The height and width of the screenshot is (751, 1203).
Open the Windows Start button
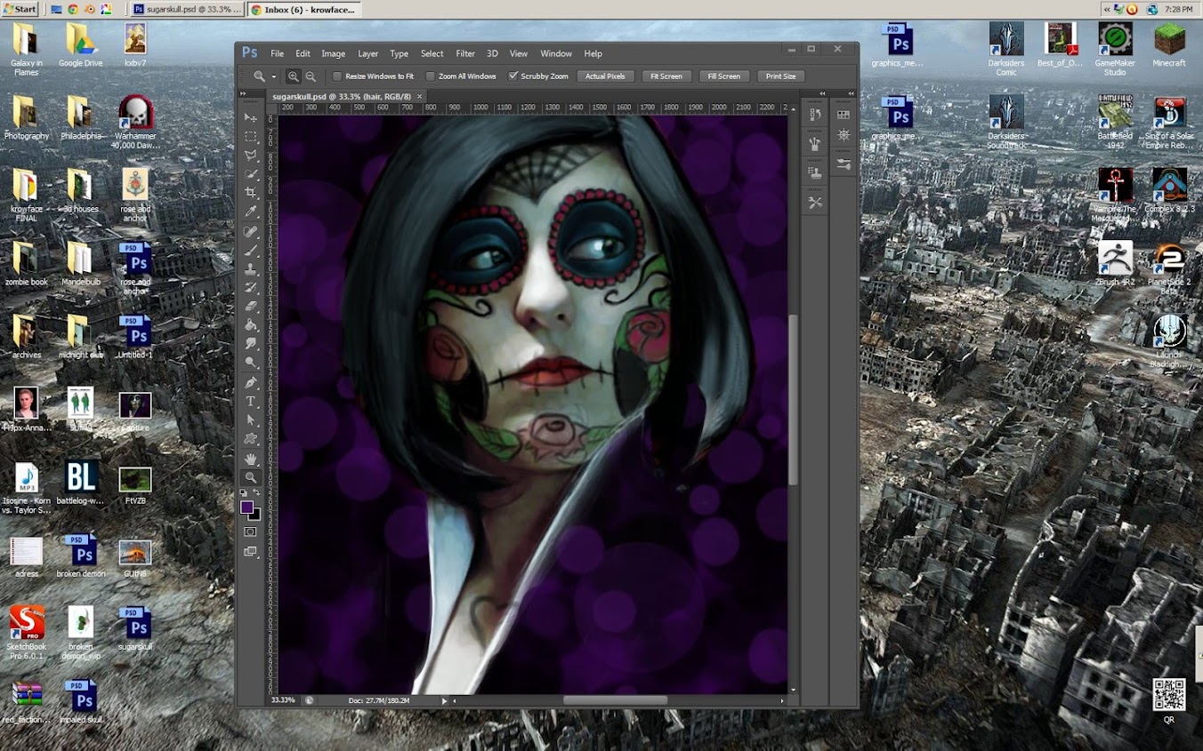tap(20, 9)
